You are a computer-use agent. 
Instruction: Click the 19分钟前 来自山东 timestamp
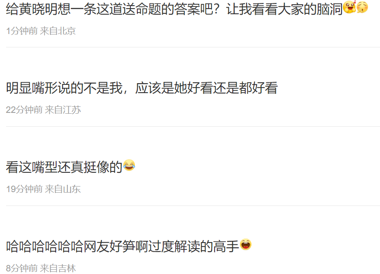pyautogui.click(x=43, y=189)
